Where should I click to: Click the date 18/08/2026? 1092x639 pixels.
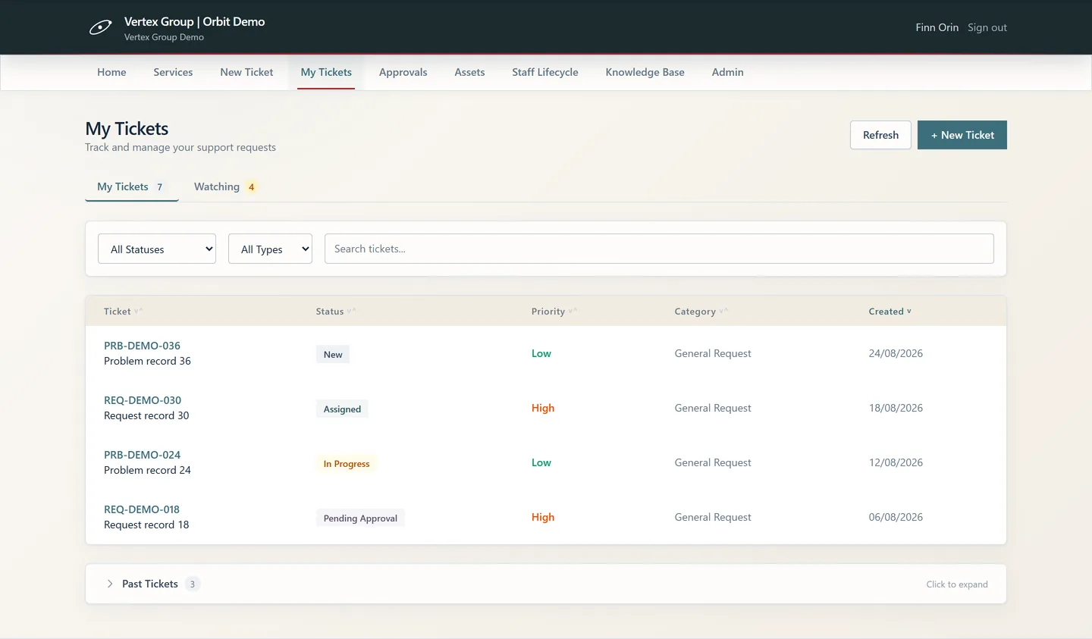pos(896,408)
